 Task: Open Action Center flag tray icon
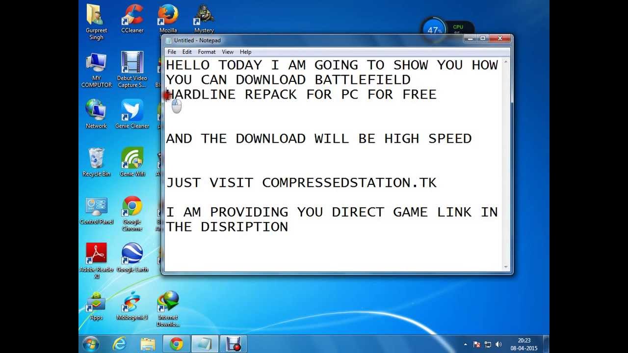pos(476,345)
